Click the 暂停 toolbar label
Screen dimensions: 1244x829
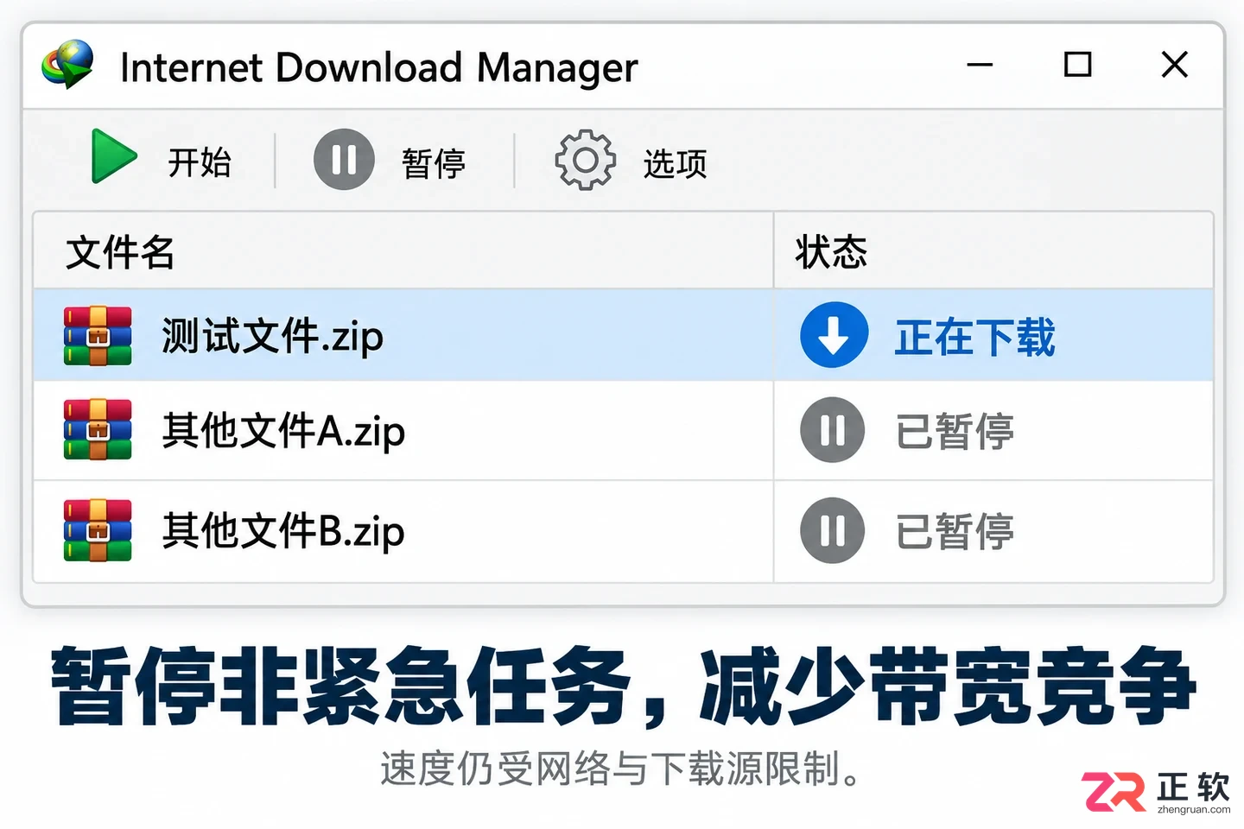(x=434, y=163)
